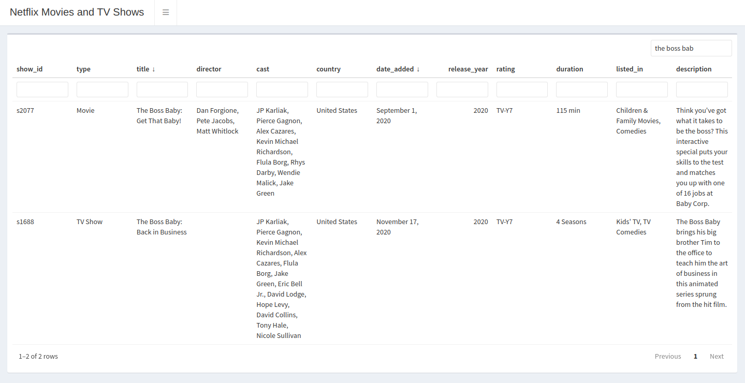Sort by the show_id column header
The height and width of the screenshot is (383, 745).
30,69
